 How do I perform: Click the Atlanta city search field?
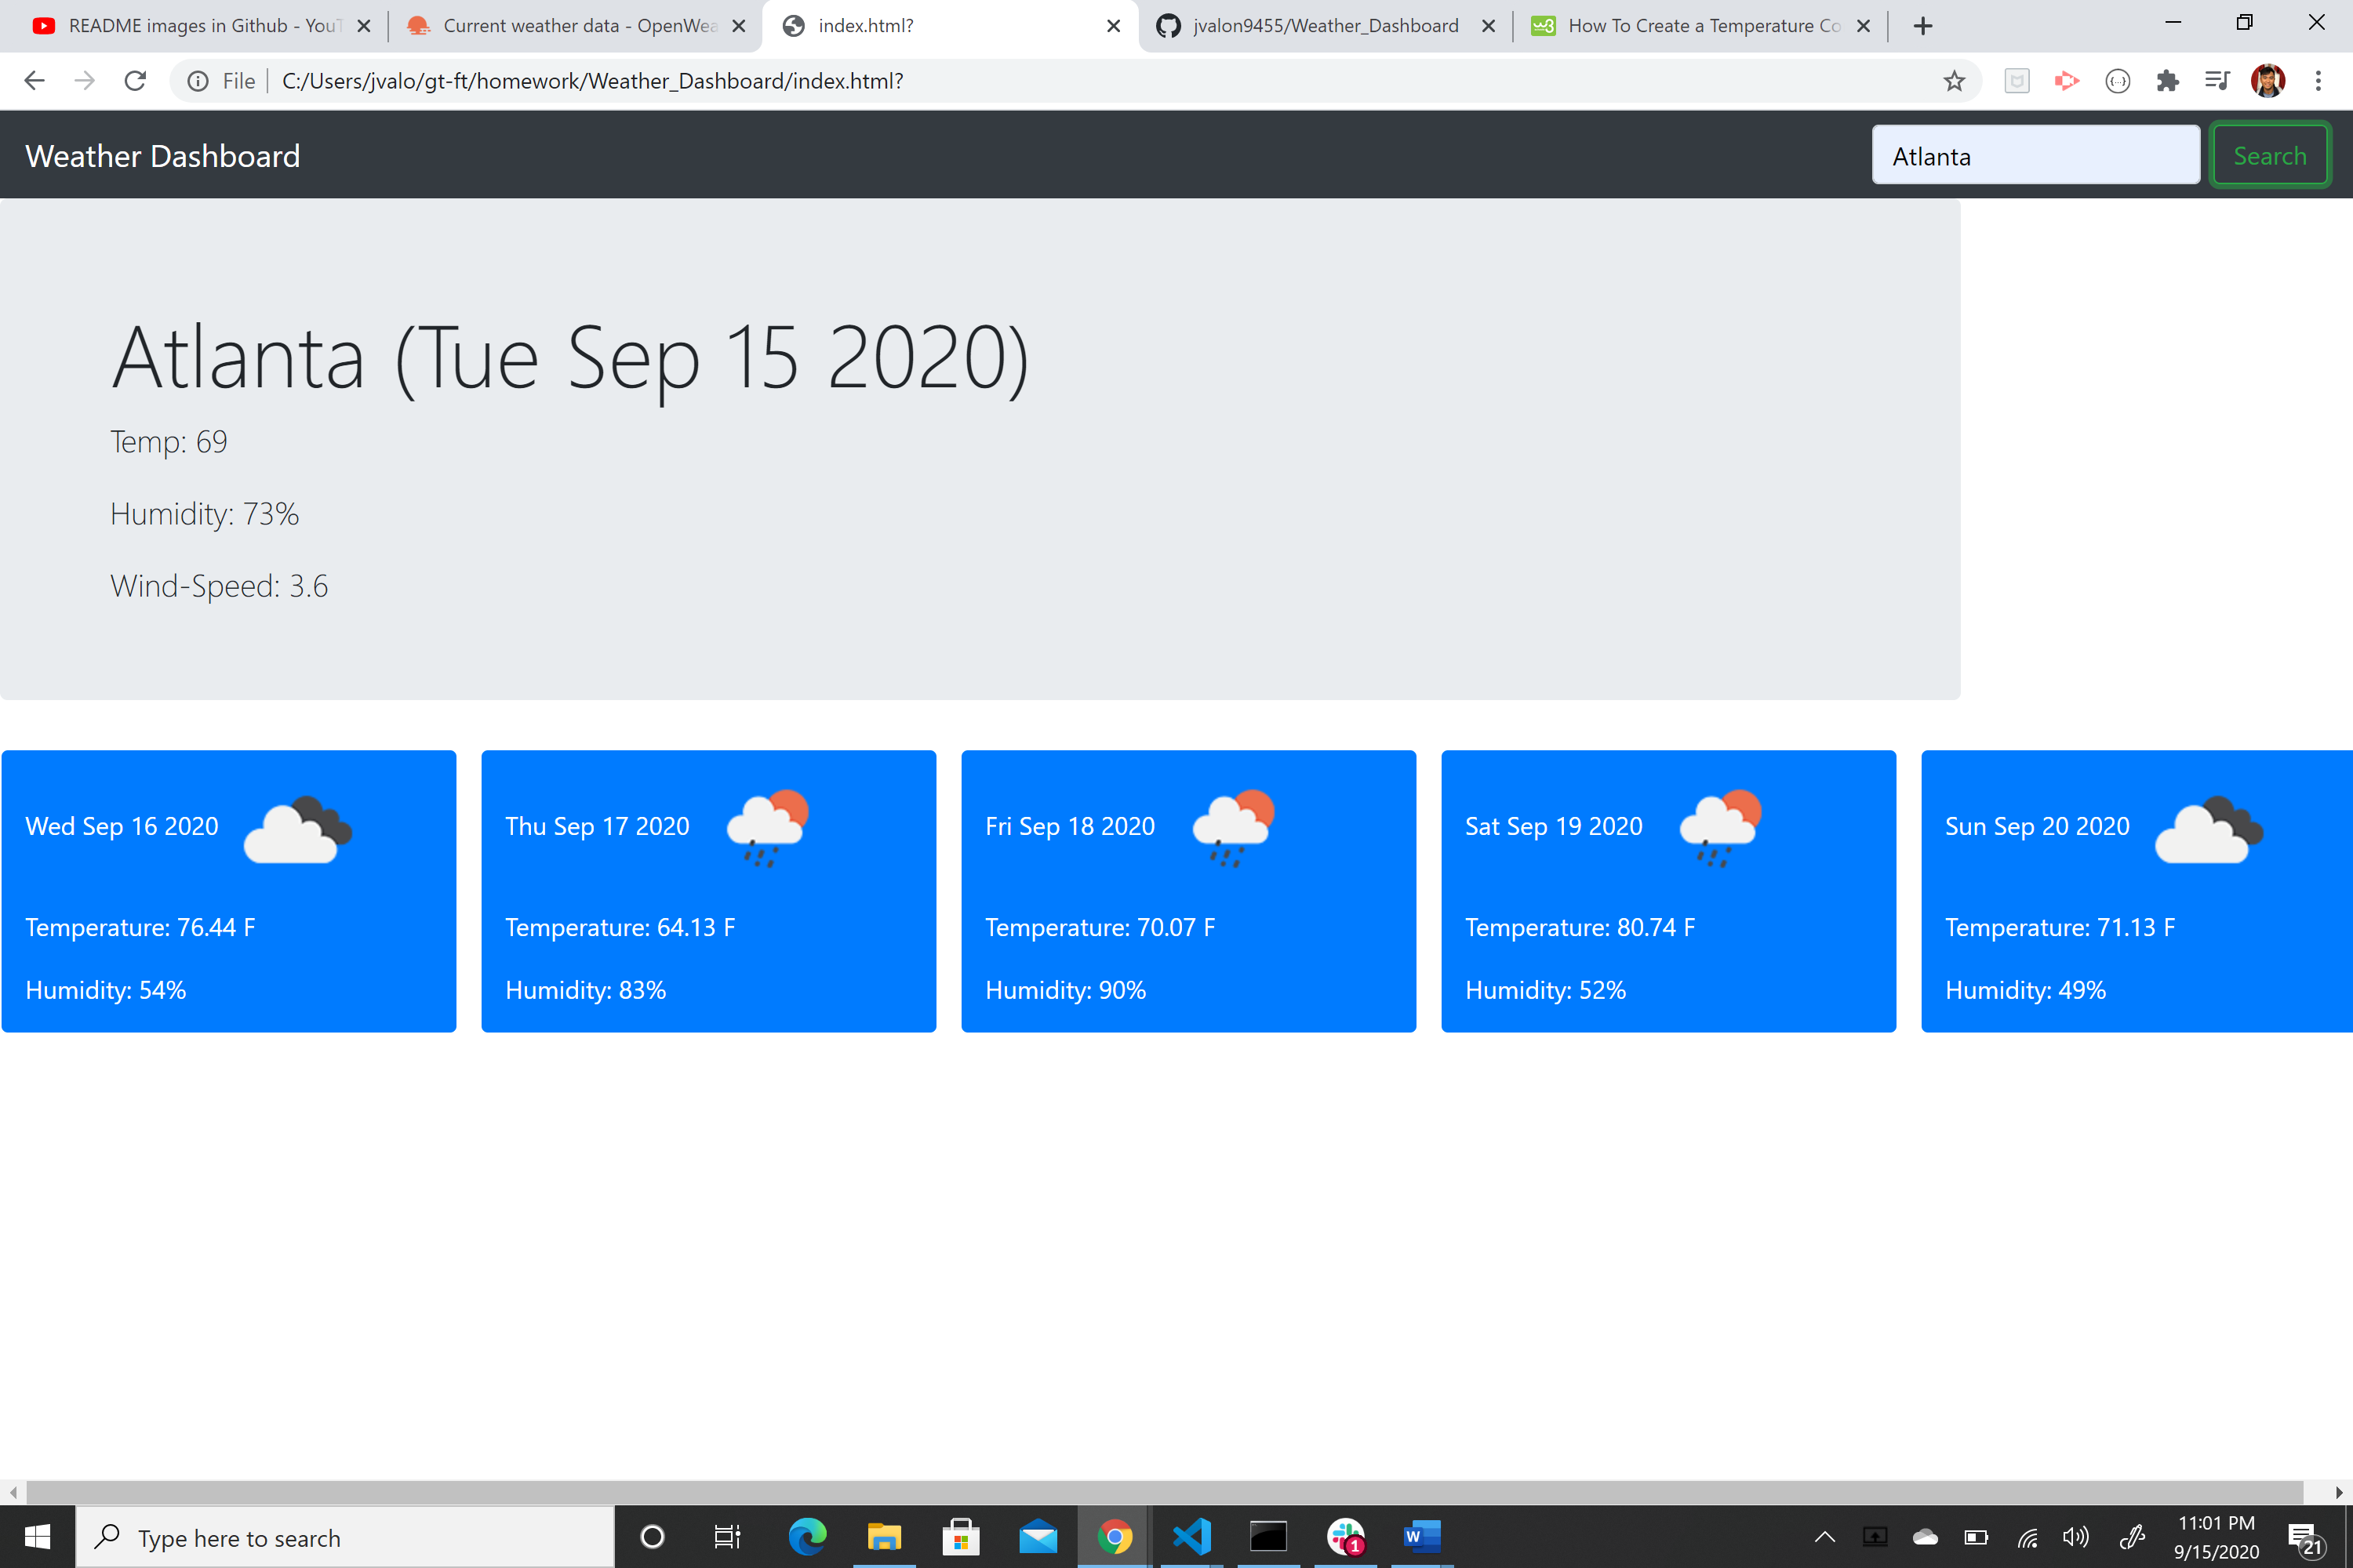(x=2036, y=155)
